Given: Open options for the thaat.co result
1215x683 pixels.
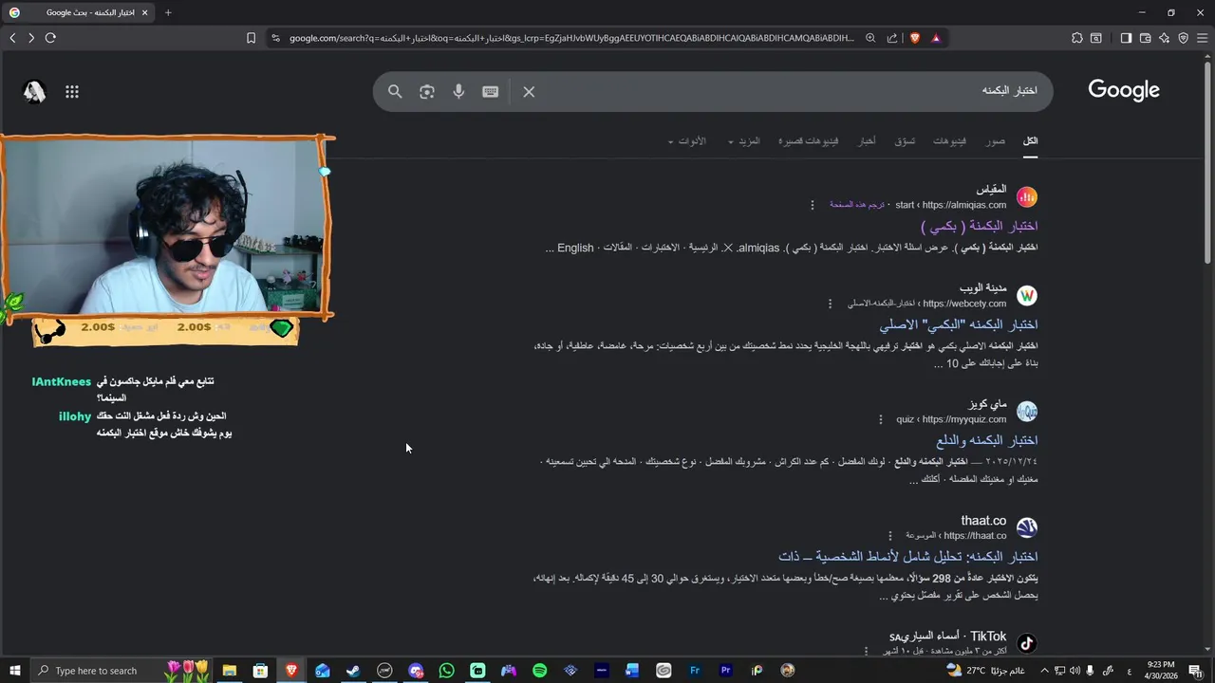Looking at the screenshot, I should (x=890, y=536).
